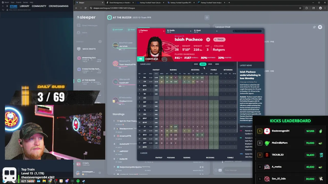Open Steam LIBRARY tab

point(25,6)
